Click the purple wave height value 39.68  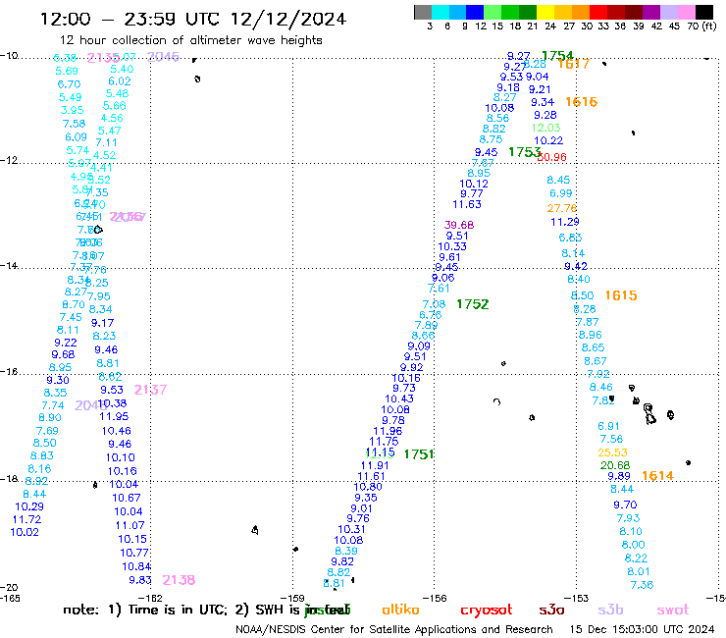click(x=459, y=225)
